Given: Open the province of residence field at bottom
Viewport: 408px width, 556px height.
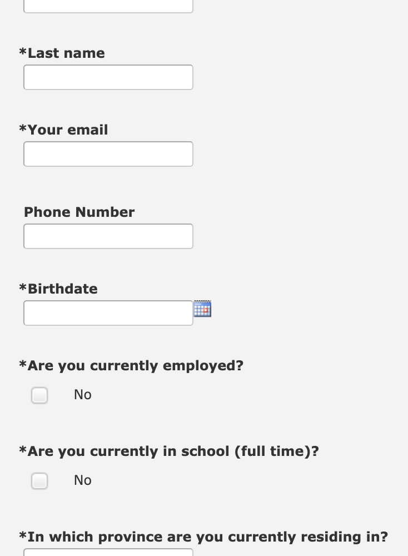Looking at the screenshot, I should (x=108, y=552).
